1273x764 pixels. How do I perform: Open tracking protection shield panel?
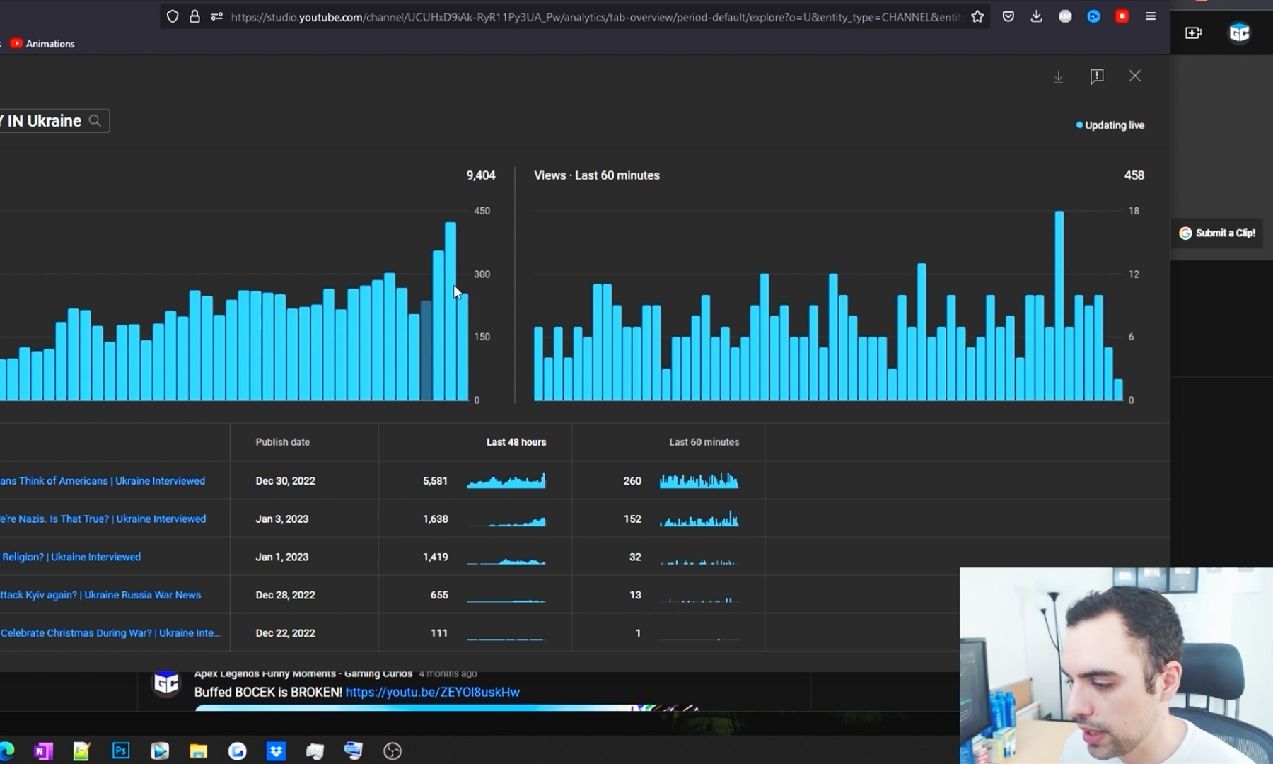tap(173, 16)
